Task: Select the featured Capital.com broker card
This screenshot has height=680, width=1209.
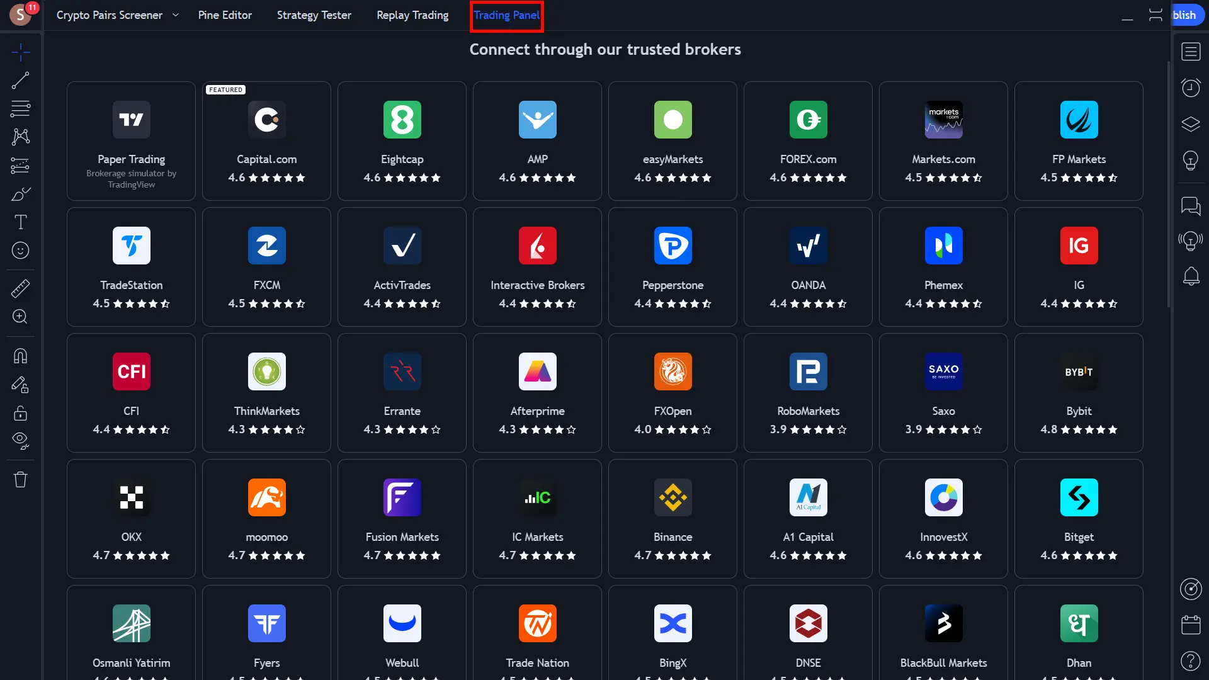Action: tap(266, 141)
